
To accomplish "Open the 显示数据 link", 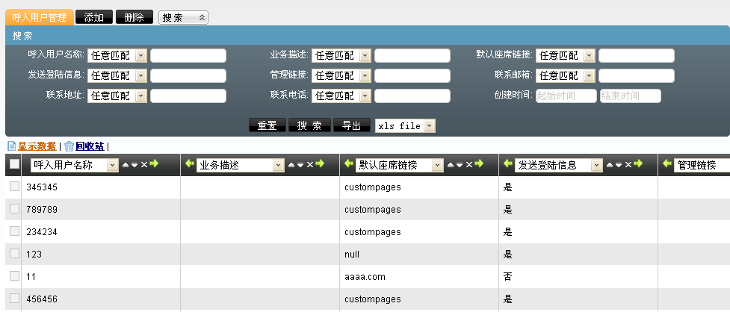I will (x=37, y=146).
